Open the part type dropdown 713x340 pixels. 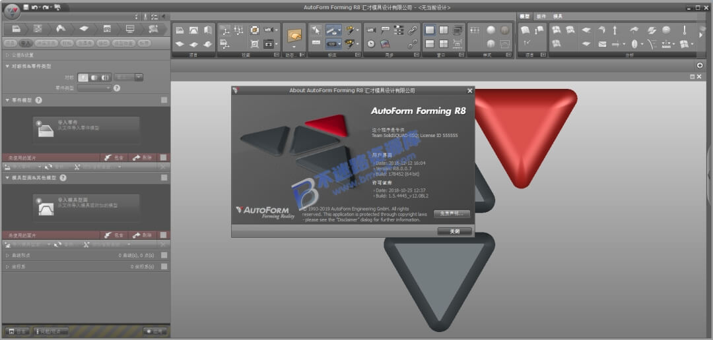pyautogui.click(x=94, y=88)
